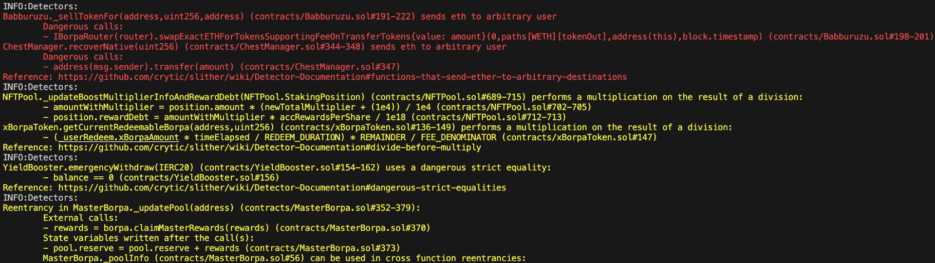Open the functions-that-send-ether-to-arbitrary-destinations reference link
935x263 pixels.
[342, 77]
